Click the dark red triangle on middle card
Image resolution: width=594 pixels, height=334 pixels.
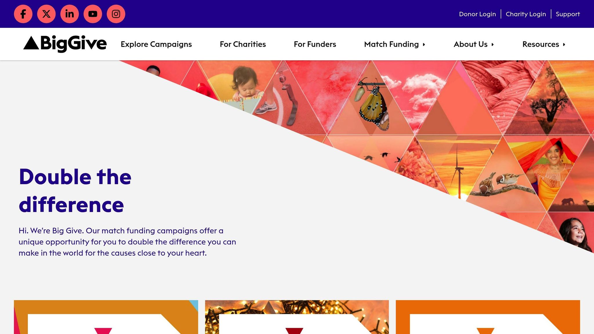(x=294, y=331)
